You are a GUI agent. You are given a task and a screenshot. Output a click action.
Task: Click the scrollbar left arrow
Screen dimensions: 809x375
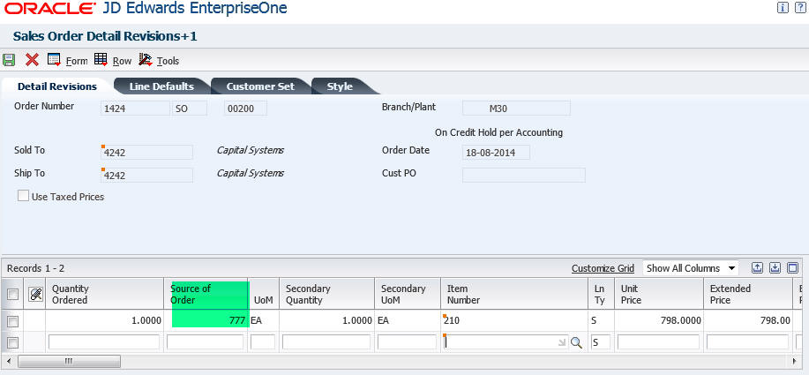(7, 361)
